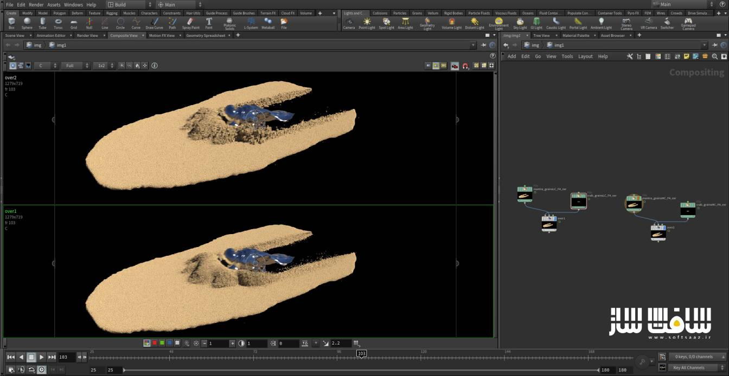Click the current frame number field
The width and height of the screenshot is (729, 376).
pyautogui.click(x=67, y=357)
